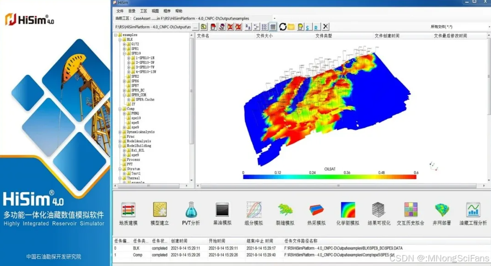The image size is (491, 266).
Task: Click the blue S toolbar icon
Action: click(x=308, y=27)
